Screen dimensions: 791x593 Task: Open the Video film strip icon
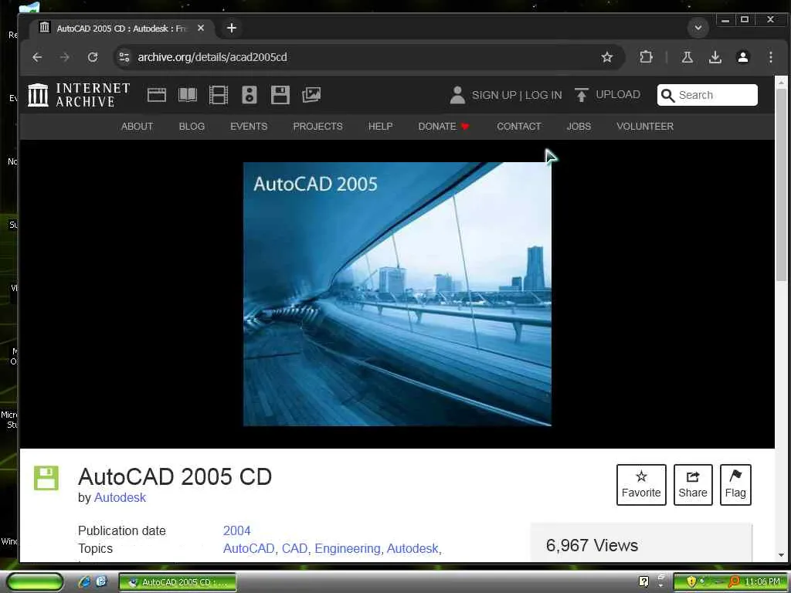[x=219, y=95]
